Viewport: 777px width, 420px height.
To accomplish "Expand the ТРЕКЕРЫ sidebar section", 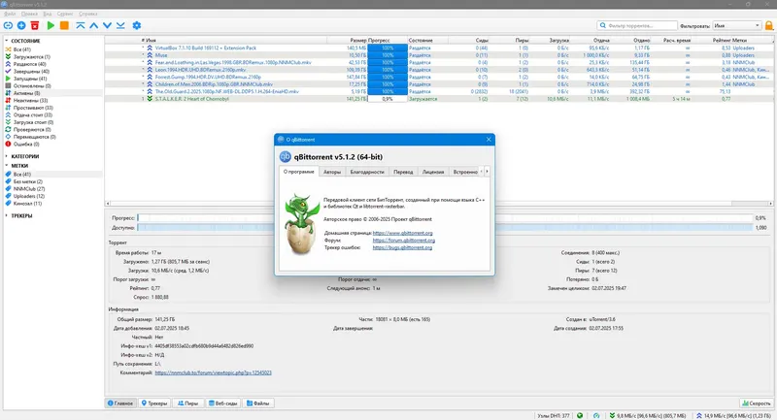I will pyautogui.click(x=7, y=215).
